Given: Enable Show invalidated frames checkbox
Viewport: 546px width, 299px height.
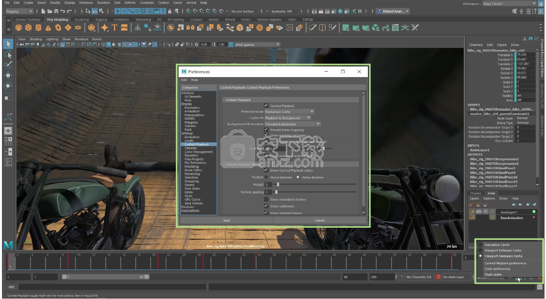Looking at the screenshot, I should pyautogui.click(x=266, y=199).
